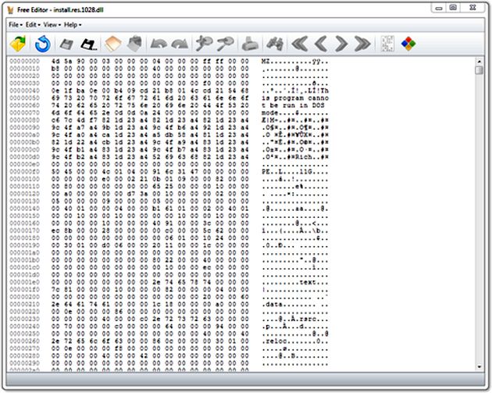Open the File menu

point(16,25)
